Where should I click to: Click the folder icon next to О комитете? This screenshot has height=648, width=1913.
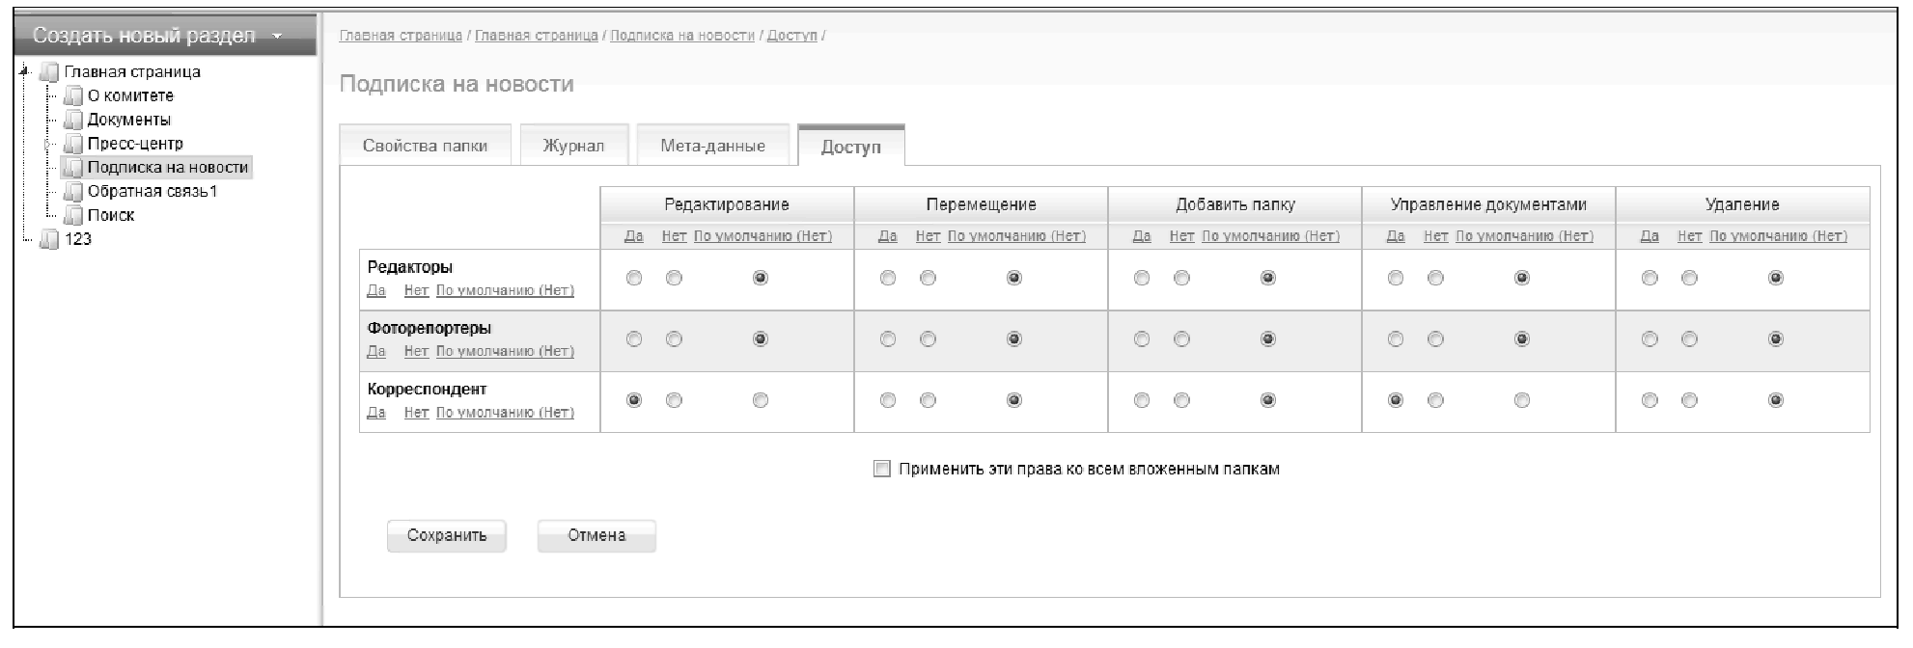point(73,96)
